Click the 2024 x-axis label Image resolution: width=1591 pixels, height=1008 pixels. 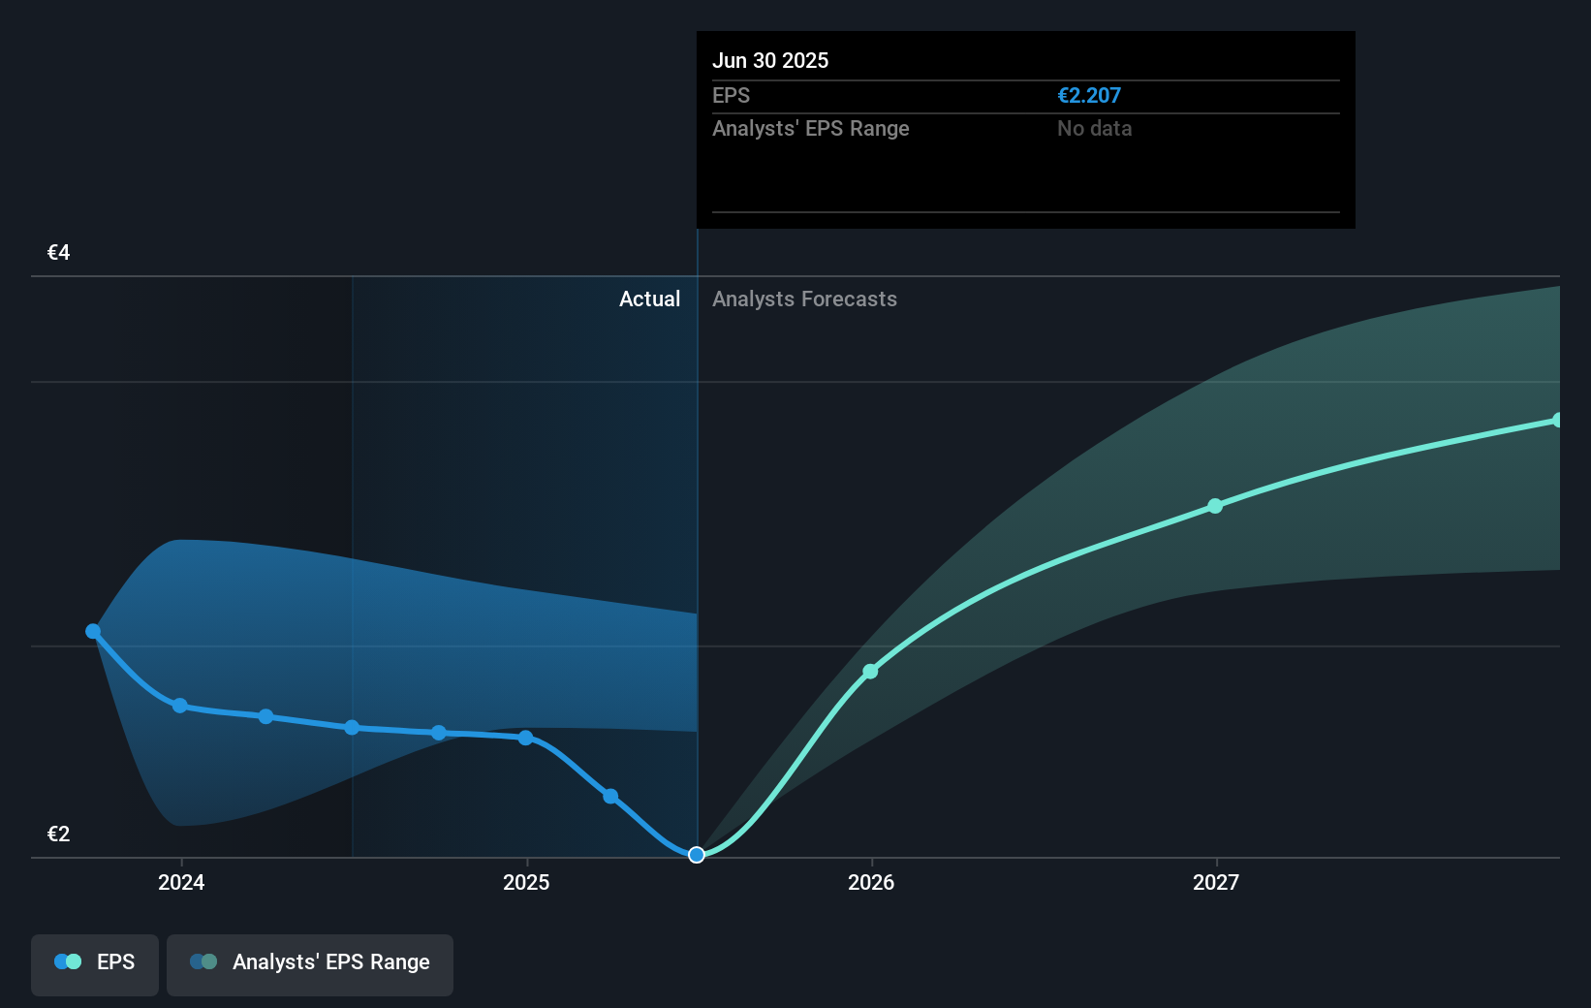coord(181,882)
